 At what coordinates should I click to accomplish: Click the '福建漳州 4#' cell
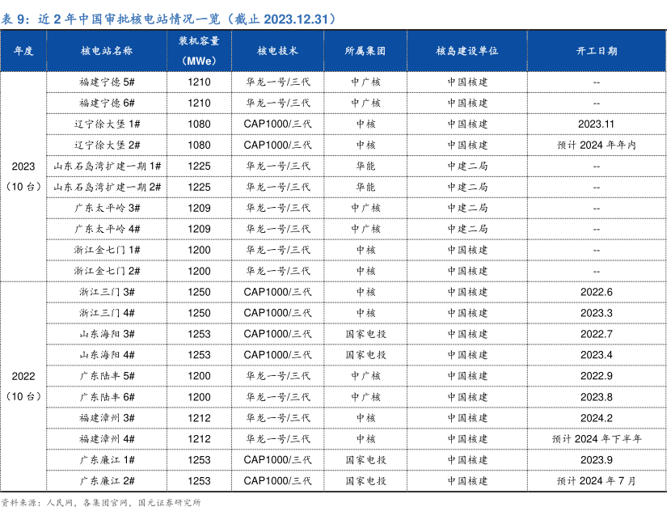pos(107,438)
